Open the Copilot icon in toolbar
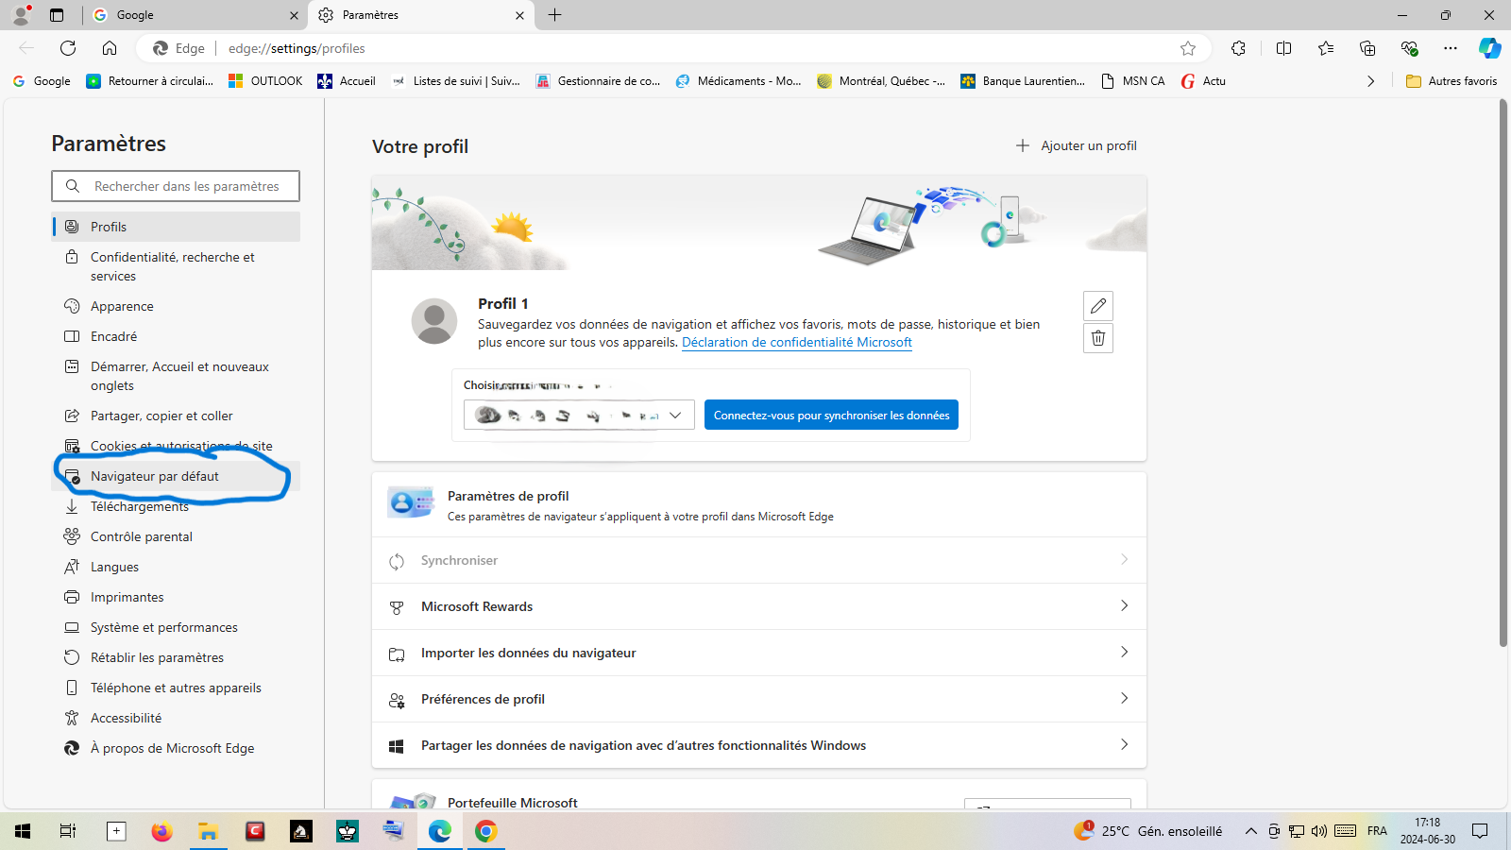The height and width of the screenshot is (850, 1511). [1490, 48]
